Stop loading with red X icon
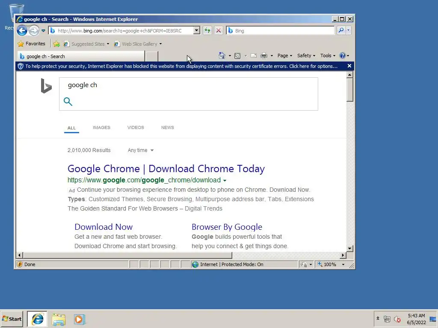Screen dimensions: 438x328 click(219, 31)
